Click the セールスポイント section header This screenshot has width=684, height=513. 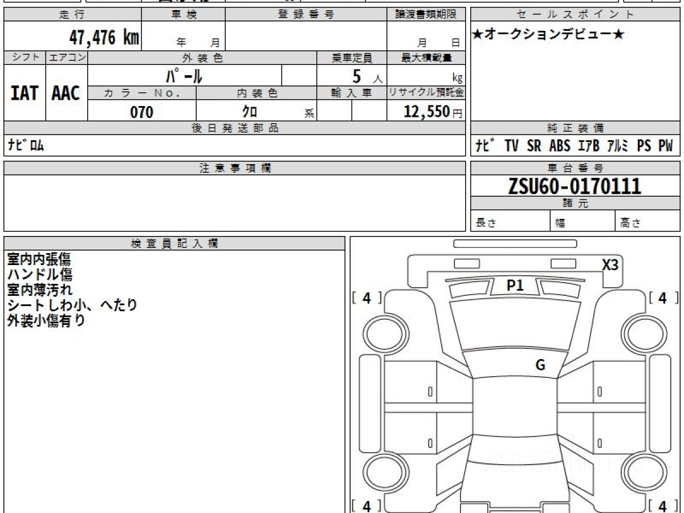[x=576, y=15]
